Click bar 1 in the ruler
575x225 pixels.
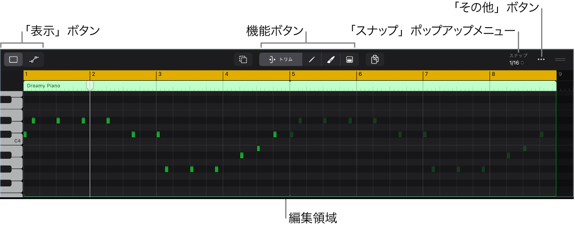click(x=27, y=74)
